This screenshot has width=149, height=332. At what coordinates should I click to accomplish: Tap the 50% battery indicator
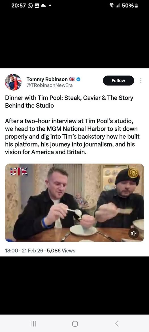click(130, 6)
